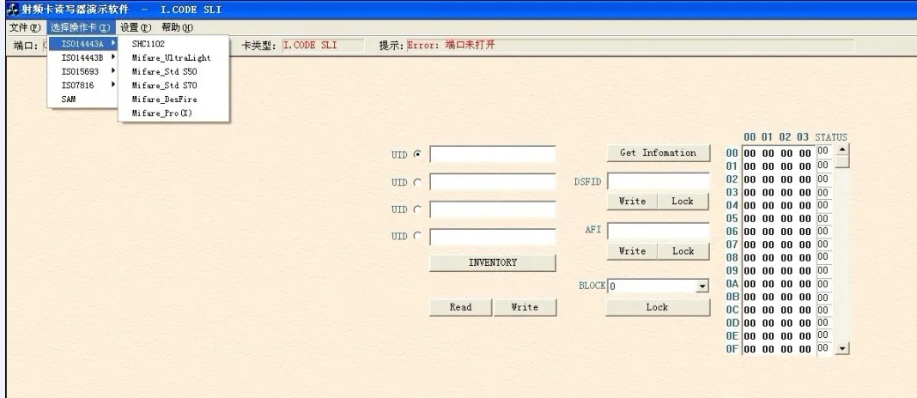The width and height of the screenshot is (917, 398).
Task: Open the 帮助(H) menu
Action: click(177, 27)
